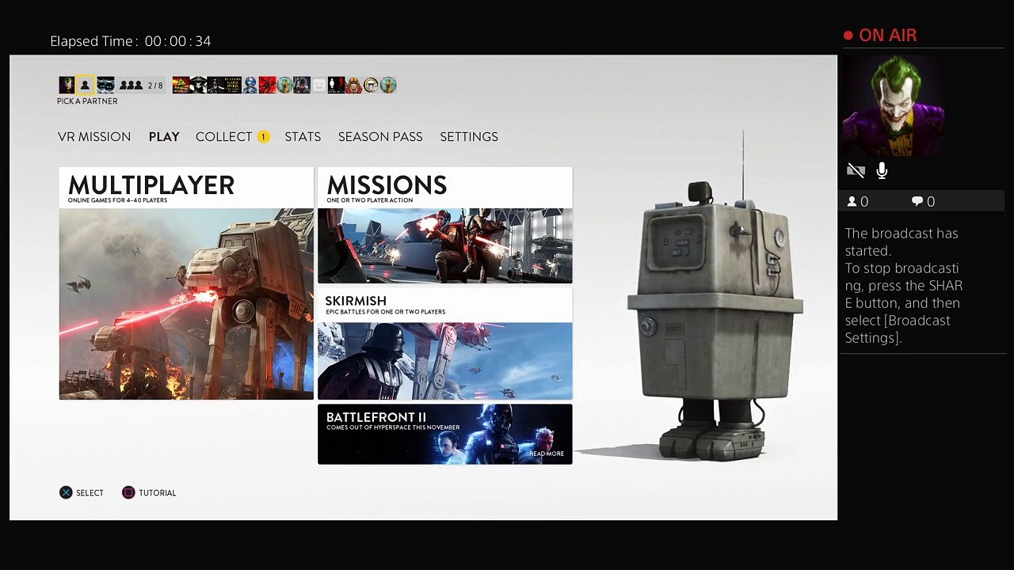1014x570 pixels.
Task: Select the red armored character friend avatar
Action: 353,85
